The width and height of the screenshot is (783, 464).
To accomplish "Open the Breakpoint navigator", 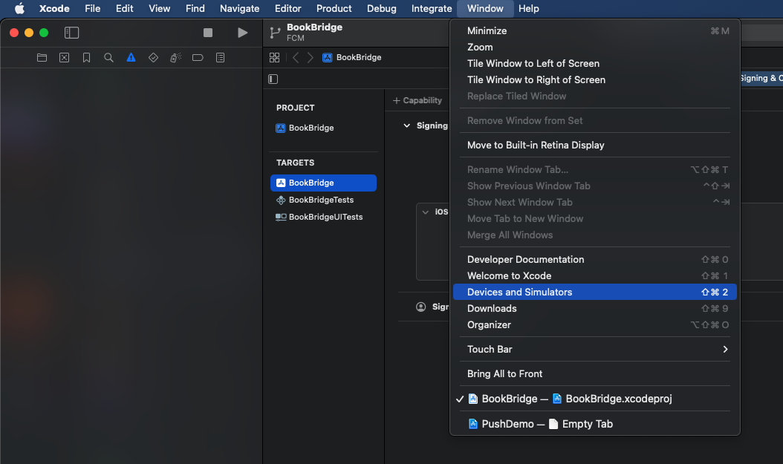I will coord(198,58).
